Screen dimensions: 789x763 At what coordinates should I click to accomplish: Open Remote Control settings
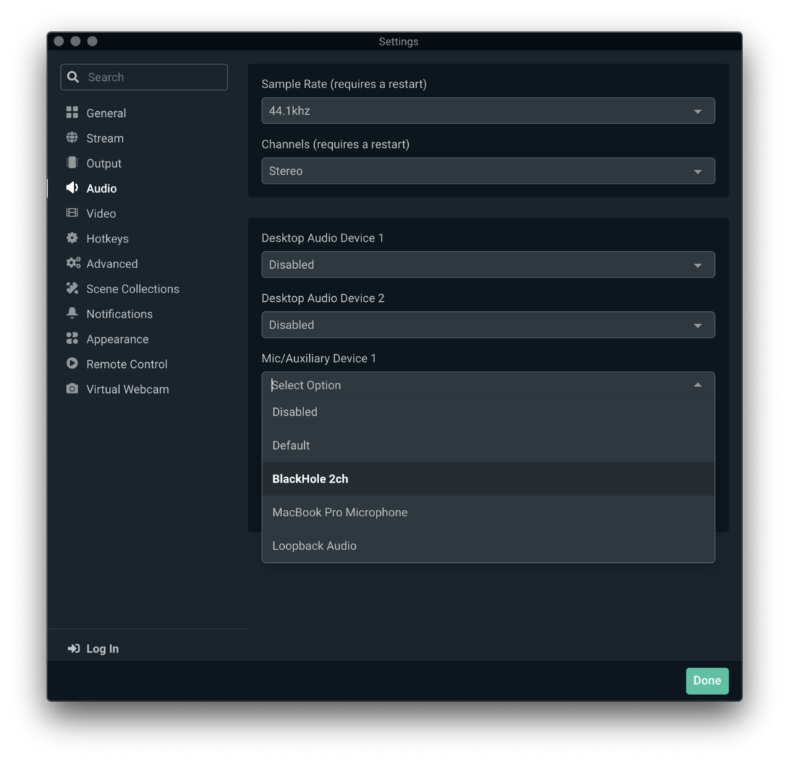pyautogui.click(x=127, y=365)
